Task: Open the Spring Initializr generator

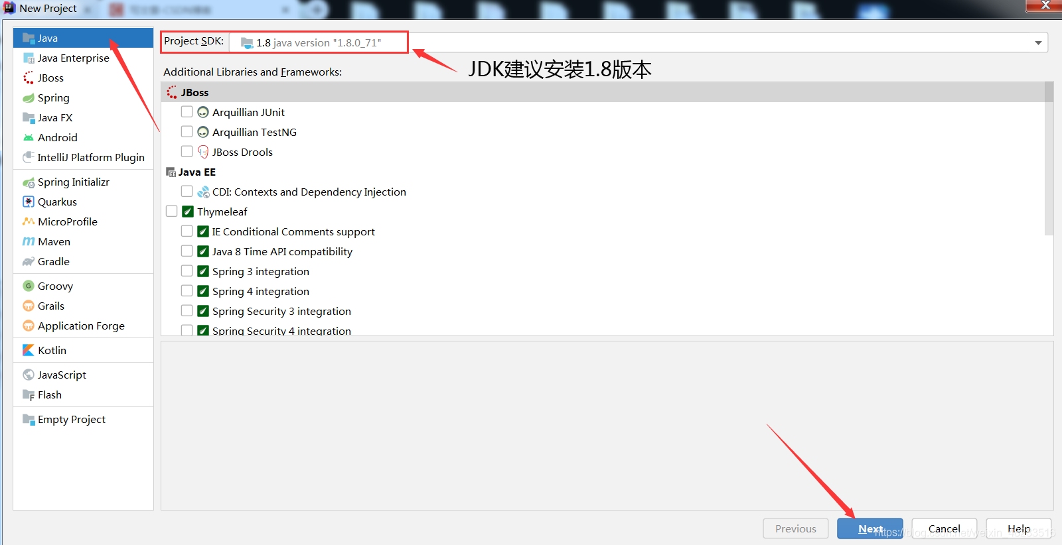Action: 83,182
